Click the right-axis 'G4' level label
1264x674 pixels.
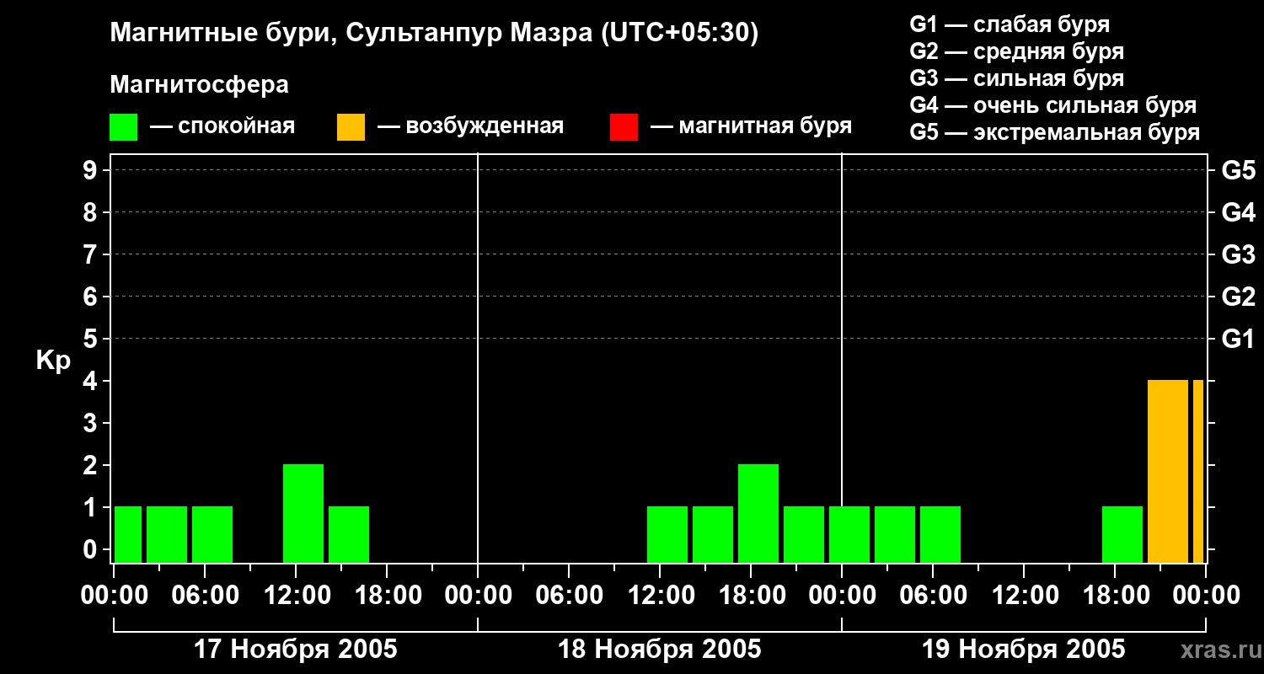tap(1238, 212)
